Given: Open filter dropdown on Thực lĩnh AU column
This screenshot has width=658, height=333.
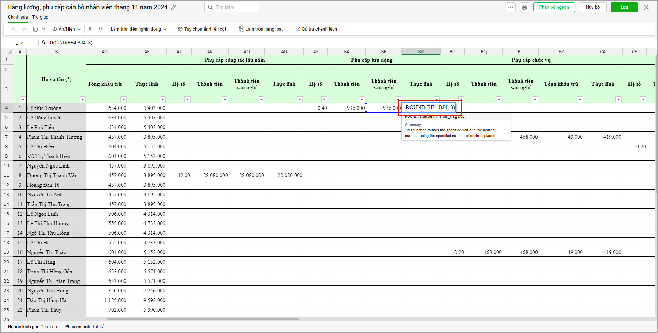Looking at the screenshot, I should pos(299,100).
